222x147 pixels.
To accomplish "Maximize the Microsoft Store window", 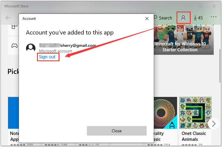I will [x=200, y=6].
